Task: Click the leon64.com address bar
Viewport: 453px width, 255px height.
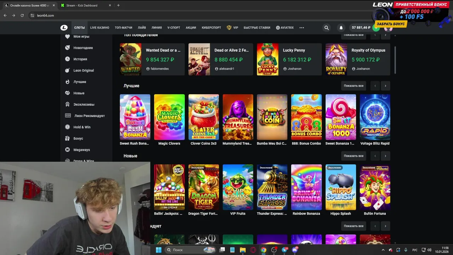Action: coord(198,16)
